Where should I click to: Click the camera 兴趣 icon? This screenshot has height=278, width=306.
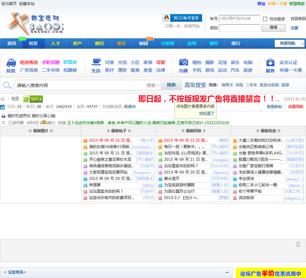point(184,62)
